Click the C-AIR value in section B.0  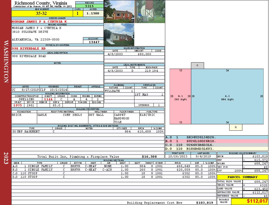[x=107, y=170]
